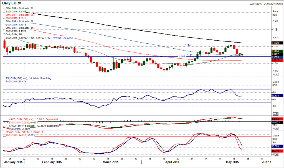Click the Auto button in the price panel
Image resolution: width=284 pixels, height=168 pixels.
click(275, 75)
